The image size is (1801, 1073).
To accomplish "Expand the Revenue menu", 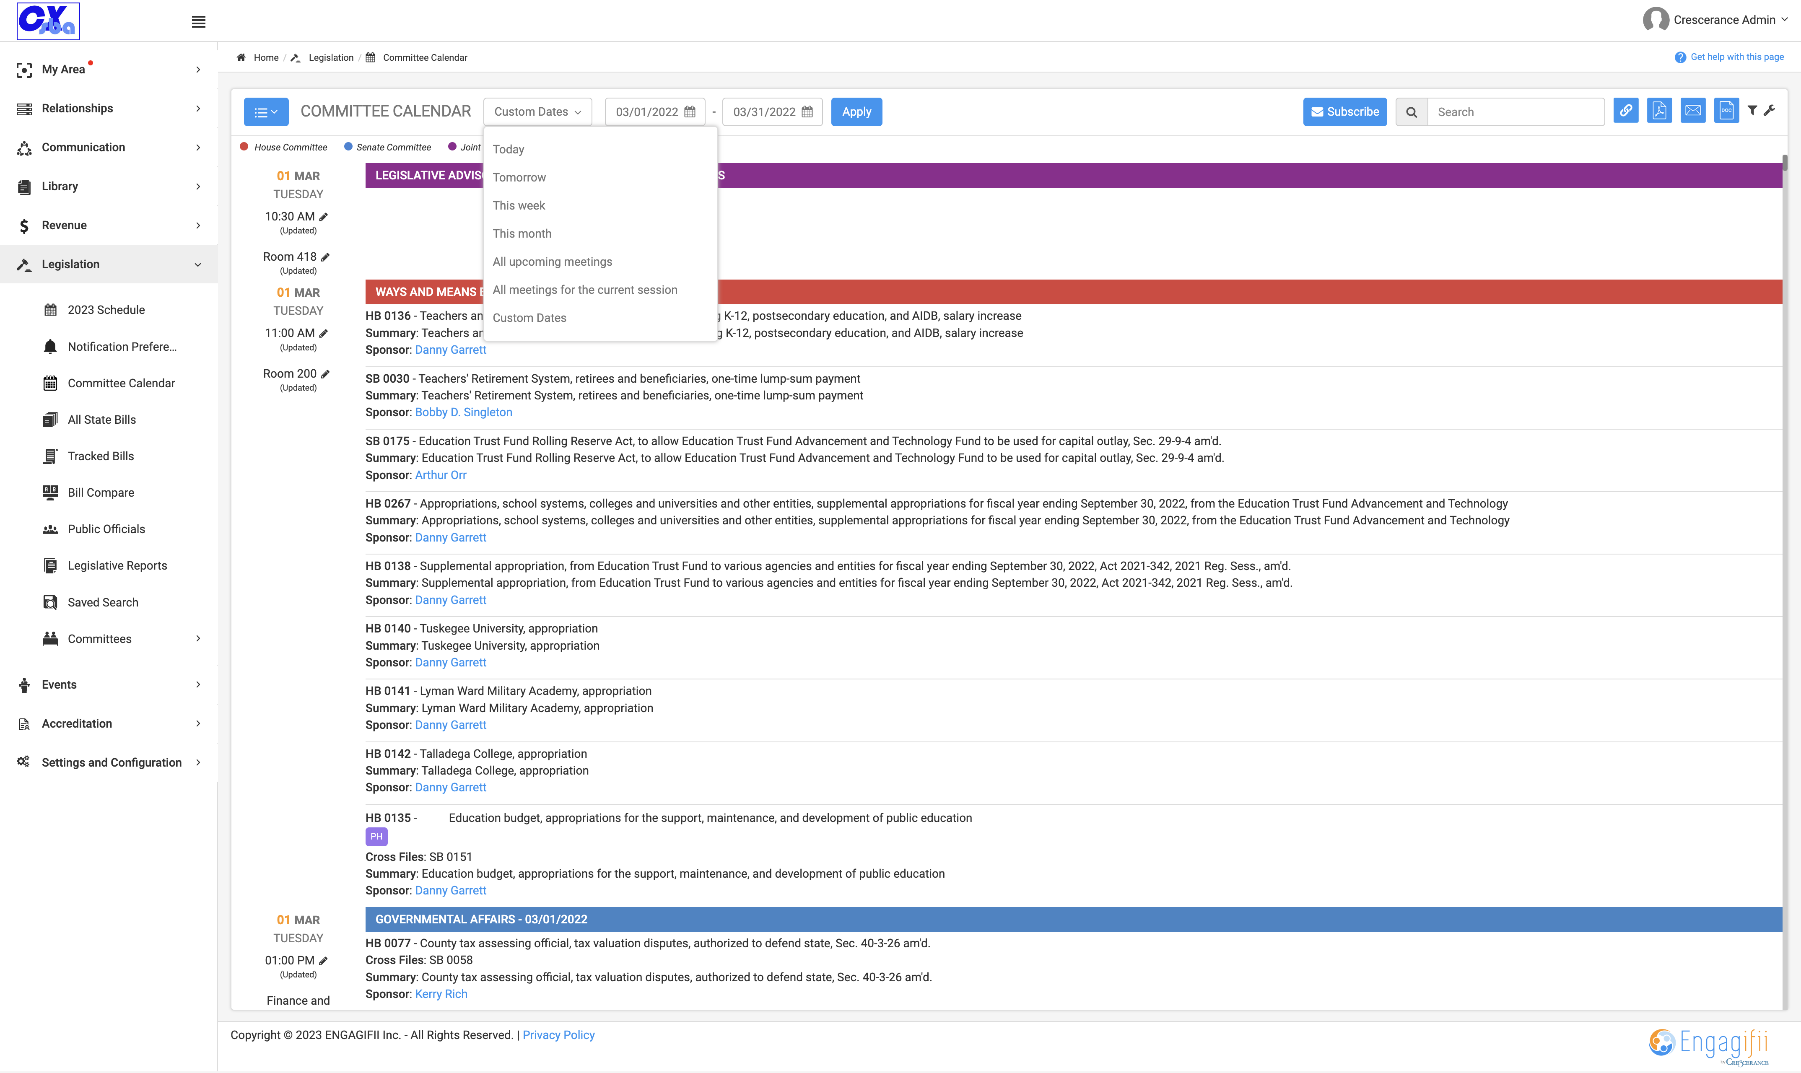I will (x=109, y=225).
